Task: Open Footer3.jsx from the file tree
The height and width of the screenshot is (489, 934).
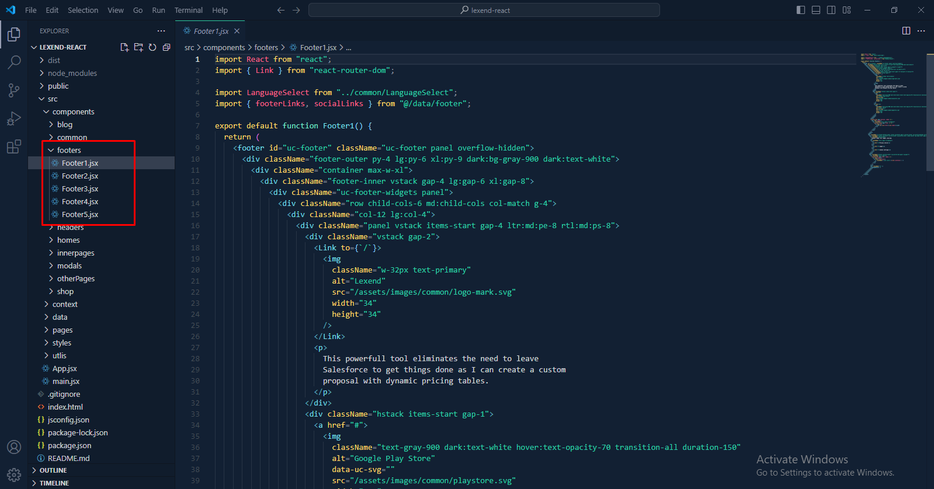Action: pos(80,188)
